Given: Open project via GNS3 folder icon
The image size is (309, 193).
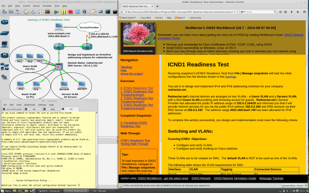Looking at the screenshot, I should click(11, 12).
